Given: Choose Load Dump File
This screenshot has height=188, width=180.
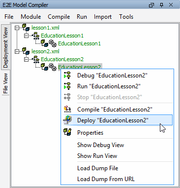Looking at the screenshot, I should (x=117, y=168).
